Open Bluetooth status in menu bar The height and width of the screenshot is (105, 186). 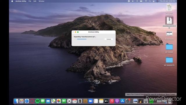coord(137,1)
